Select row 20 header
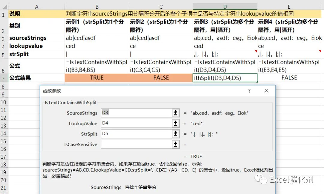This screenshot has width=324, height=194. (x=4, y=180)
